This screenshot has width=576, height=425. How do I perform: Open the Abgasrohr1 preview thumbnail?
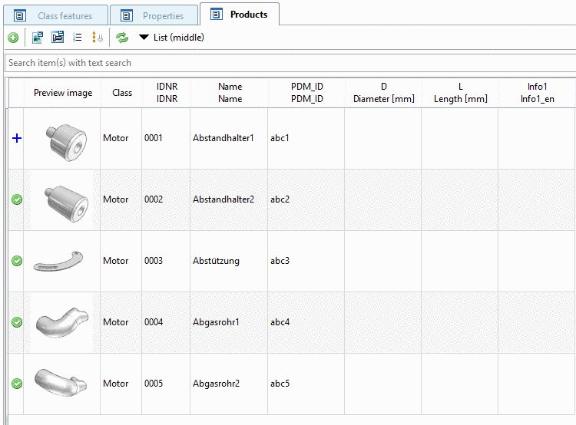coord(62,322)
